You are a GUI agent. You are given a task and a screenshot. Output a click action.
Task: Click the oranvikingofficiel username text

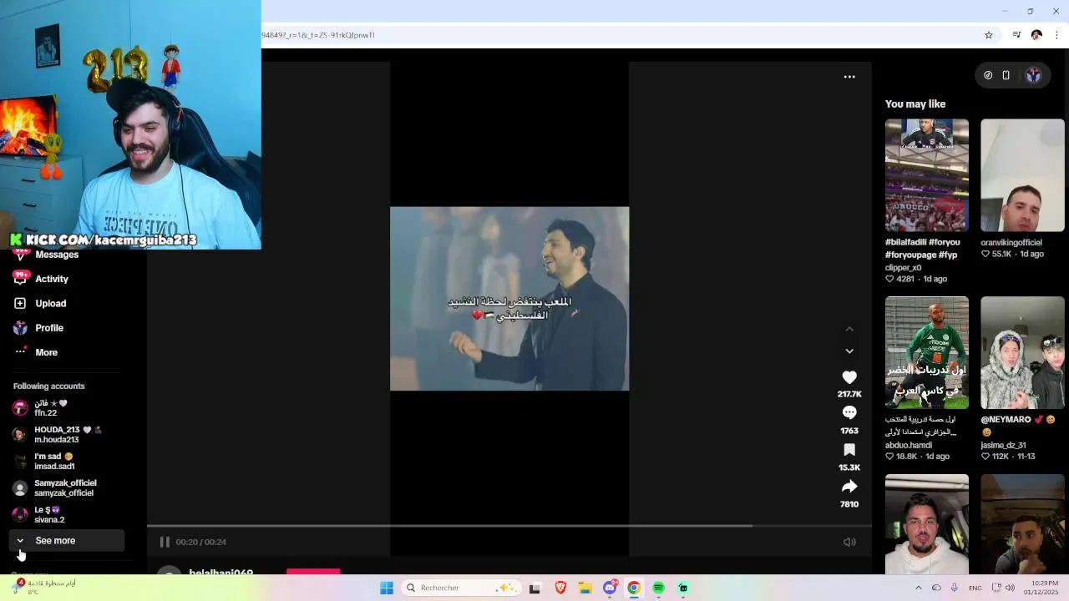[x=1011, y=243]
